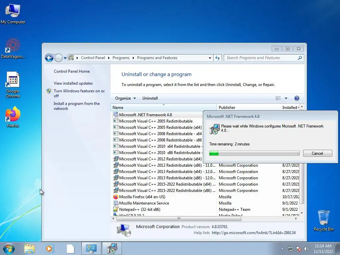The height and width of the screenshot is (255, 340).
Task: Click the Mozilla Maintenance Service icon
Action: 116,203
